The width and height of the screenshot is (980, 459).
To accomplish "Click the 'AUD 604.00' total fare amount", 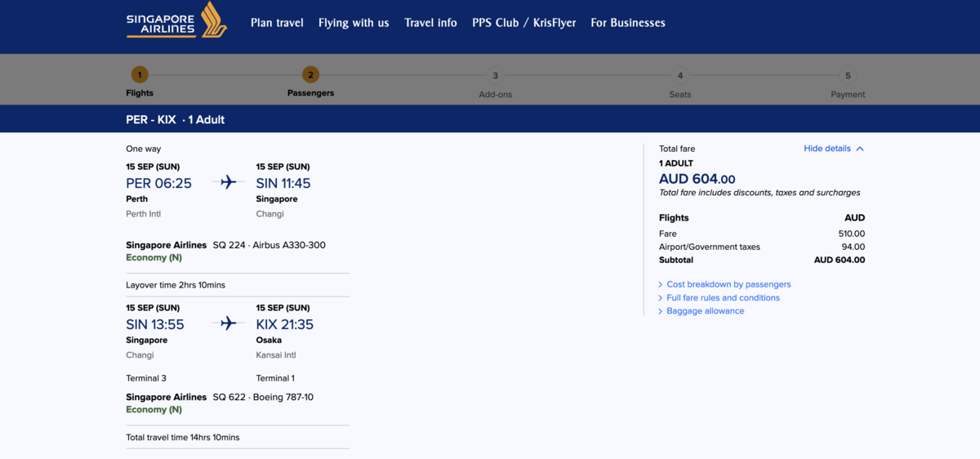I will click(x=697, y=179).
